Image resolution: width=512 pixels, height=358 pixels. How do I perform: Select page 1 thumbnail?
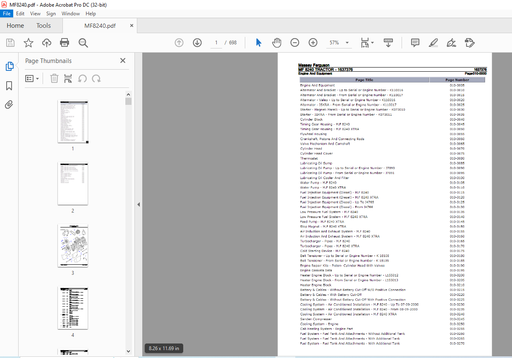click(x=73, y=121)
